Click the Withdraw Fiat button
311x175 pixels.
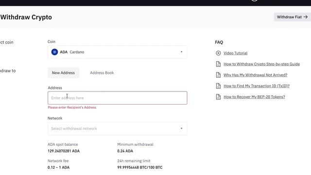click(x=293, y=17)
